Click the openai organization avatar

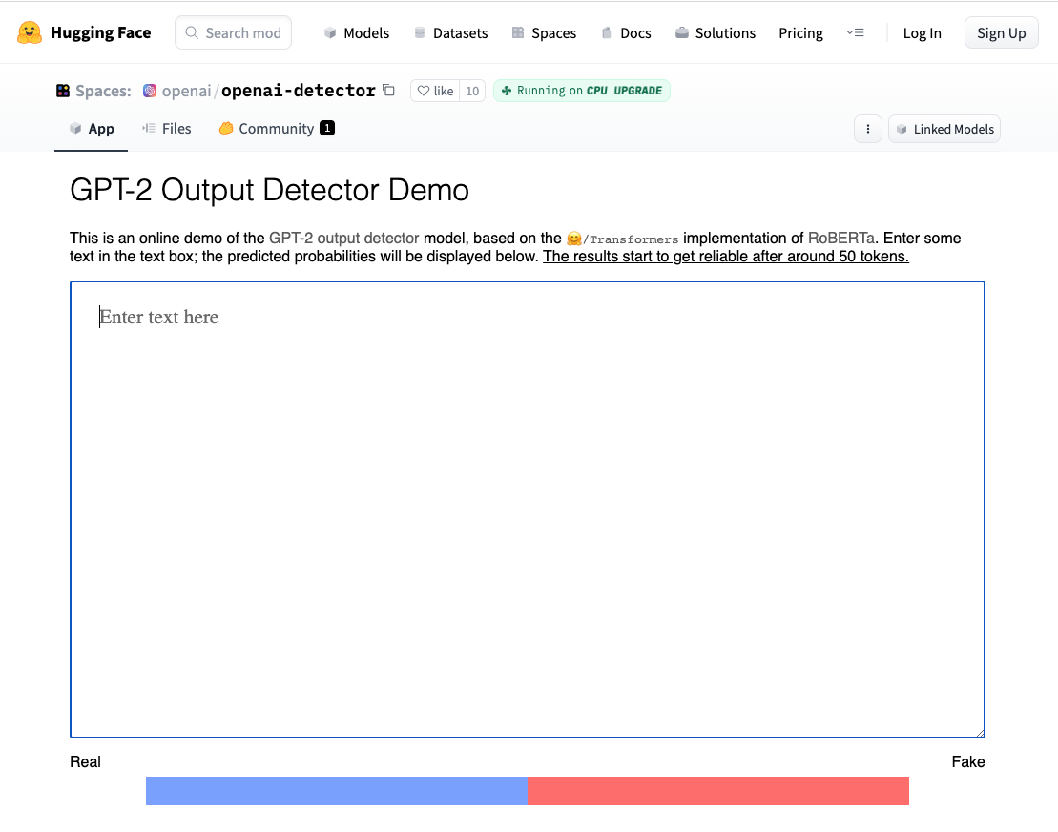coord(149,90)
